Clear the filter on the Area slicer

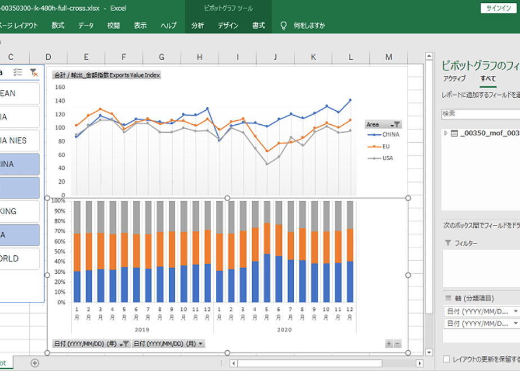(x=34, y=72)
